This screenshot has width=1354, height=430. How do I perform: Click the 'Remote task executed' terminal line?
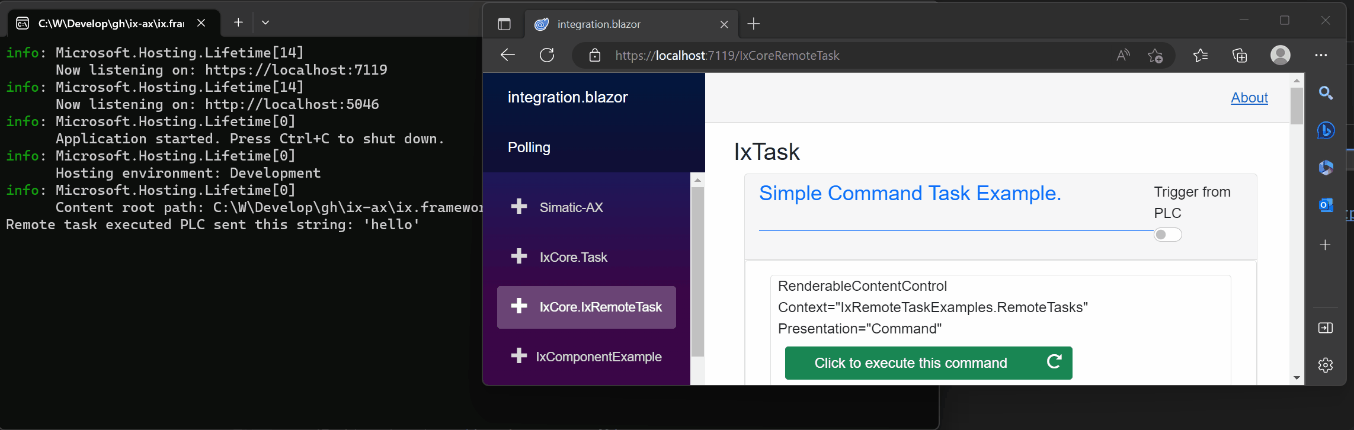(213, 225)
